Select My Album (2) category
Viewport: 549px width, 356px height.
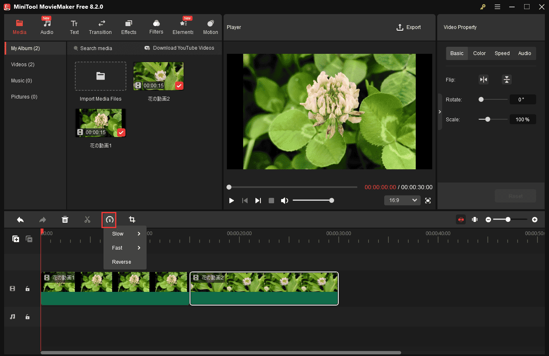tap(36, 48)
